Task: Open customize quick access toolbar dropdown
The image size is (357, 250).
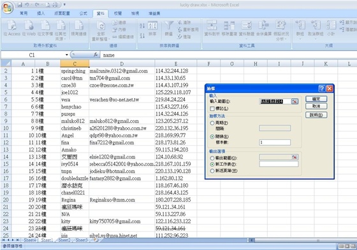Action: pos(64,4)
